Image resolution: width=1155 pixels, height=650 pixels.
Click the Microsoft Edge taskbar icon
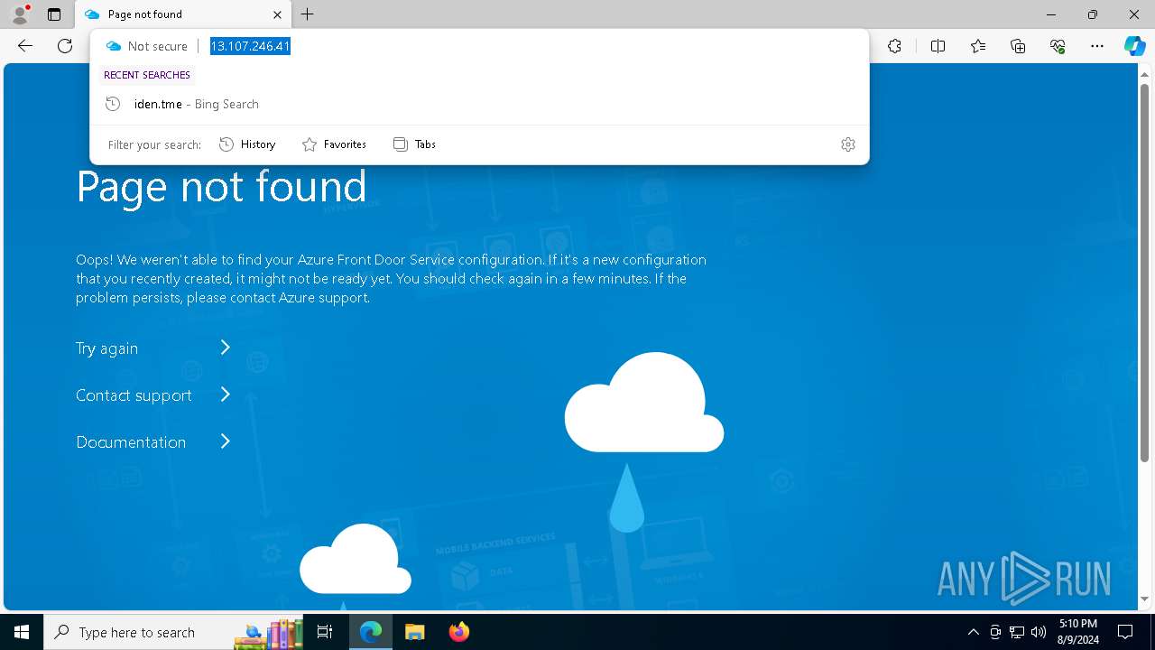pyautogui.click(x=371, y=632)
